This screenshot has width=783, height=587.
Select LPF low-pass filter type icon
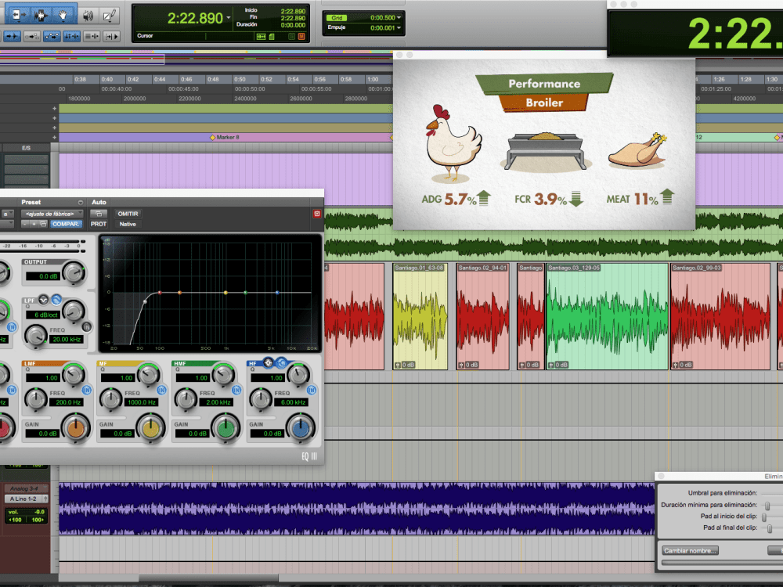(56, 300)
